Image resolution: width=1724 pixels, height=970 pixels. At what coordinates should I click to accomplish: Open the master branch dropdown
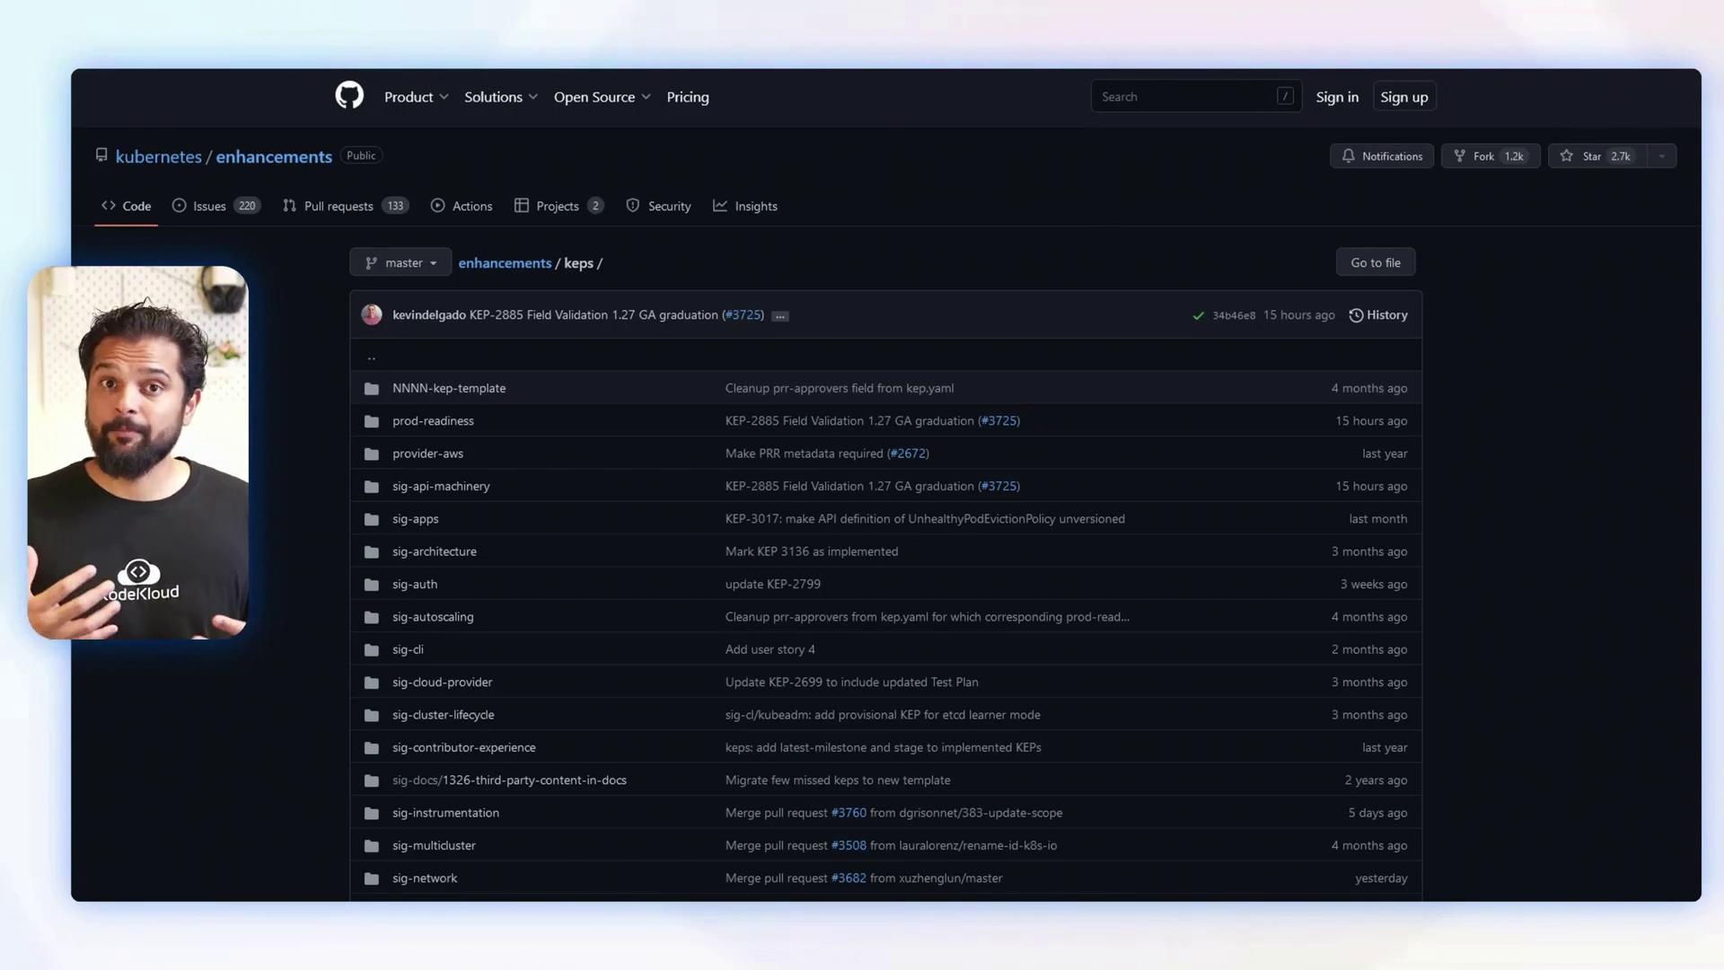pyautogui.click(x=400, y=263)
